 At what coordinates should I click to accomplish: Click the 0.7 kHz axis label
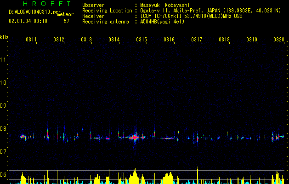[4, 152]
